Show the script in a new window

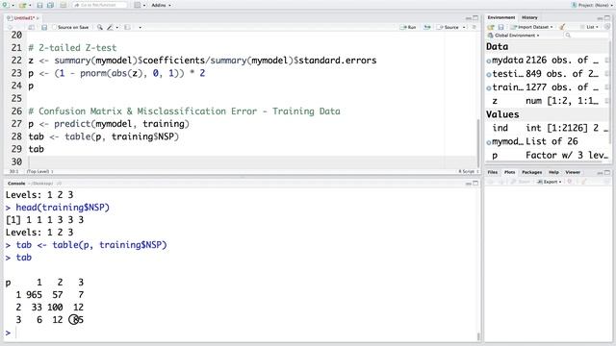32,27
